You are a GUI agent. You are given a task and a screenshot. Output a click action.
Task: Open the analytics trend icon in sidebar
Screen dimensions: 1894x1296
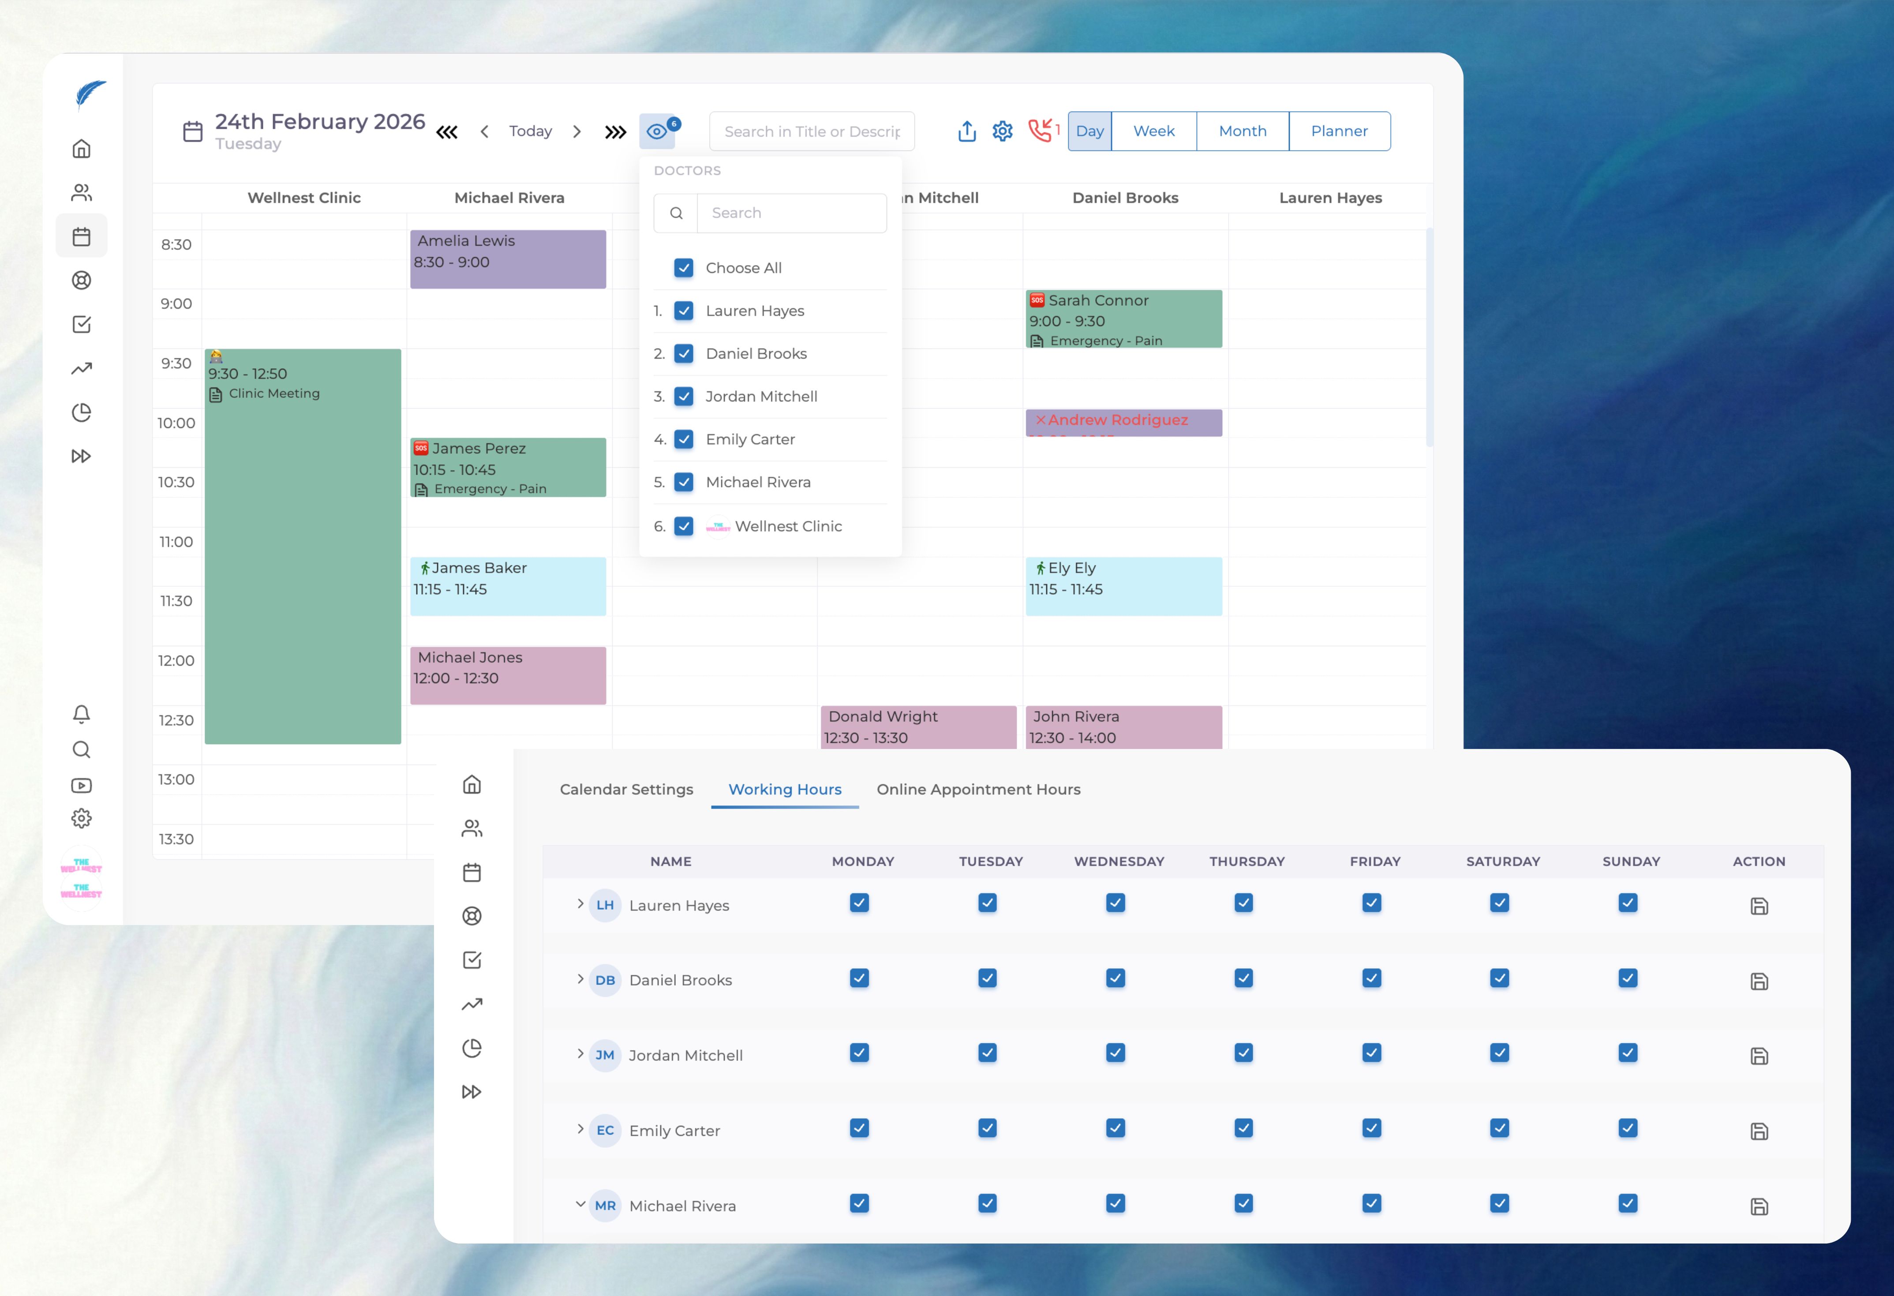[82, 368]
